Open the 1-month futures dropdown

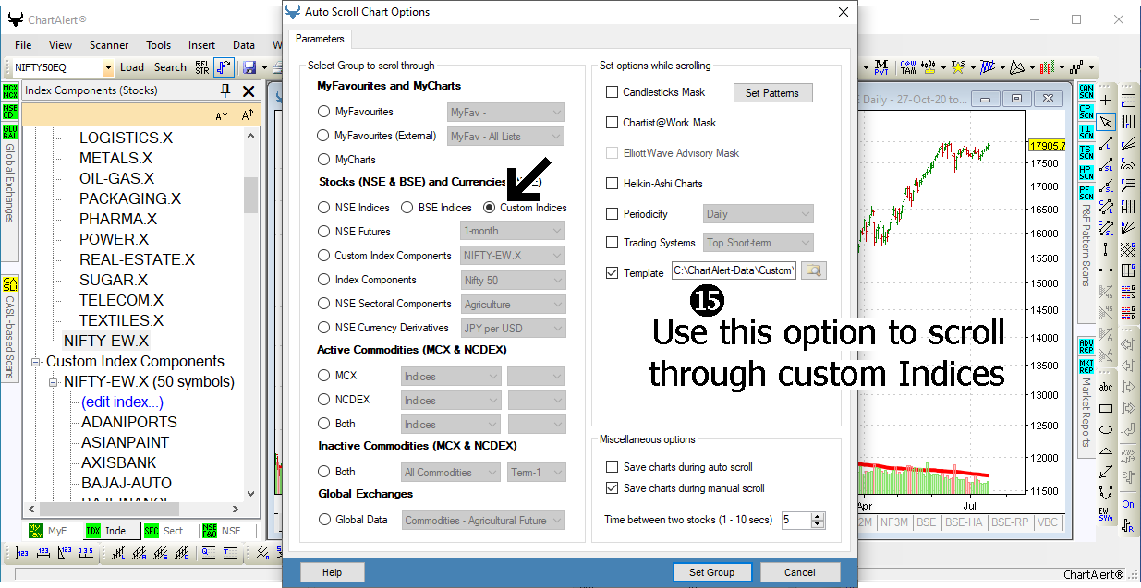tap(513, 232)
